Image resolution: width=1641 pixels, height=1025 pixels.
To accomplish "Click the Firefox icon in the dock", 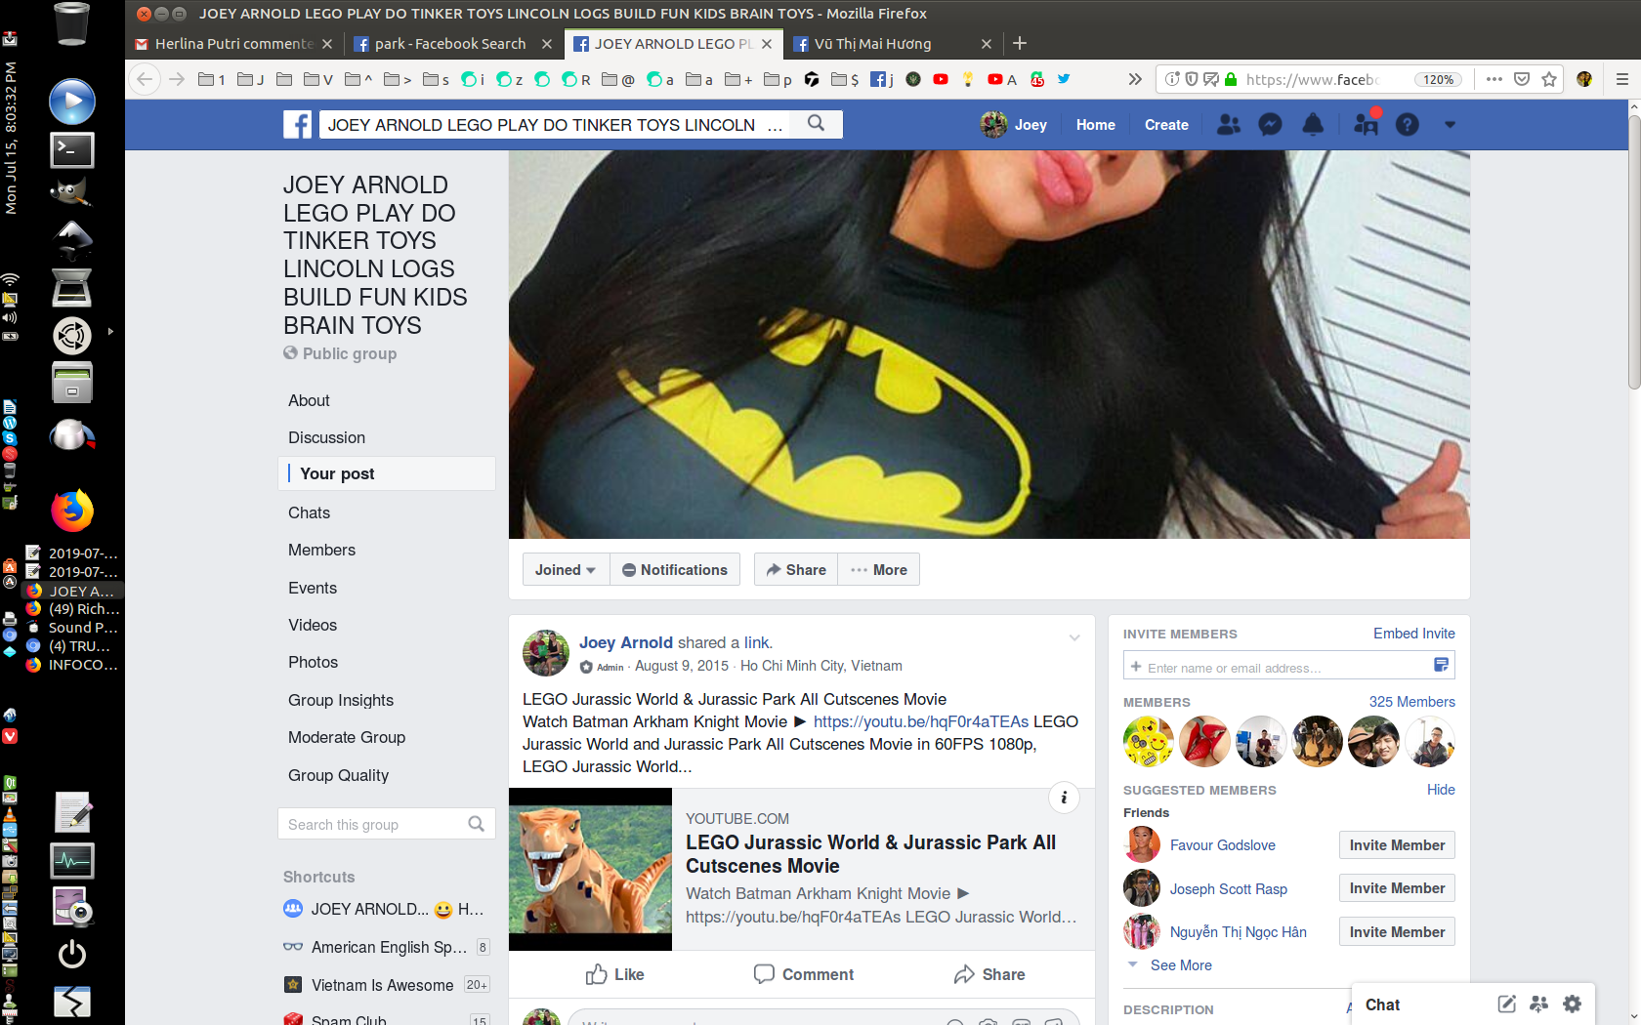I will coord(72,511).
